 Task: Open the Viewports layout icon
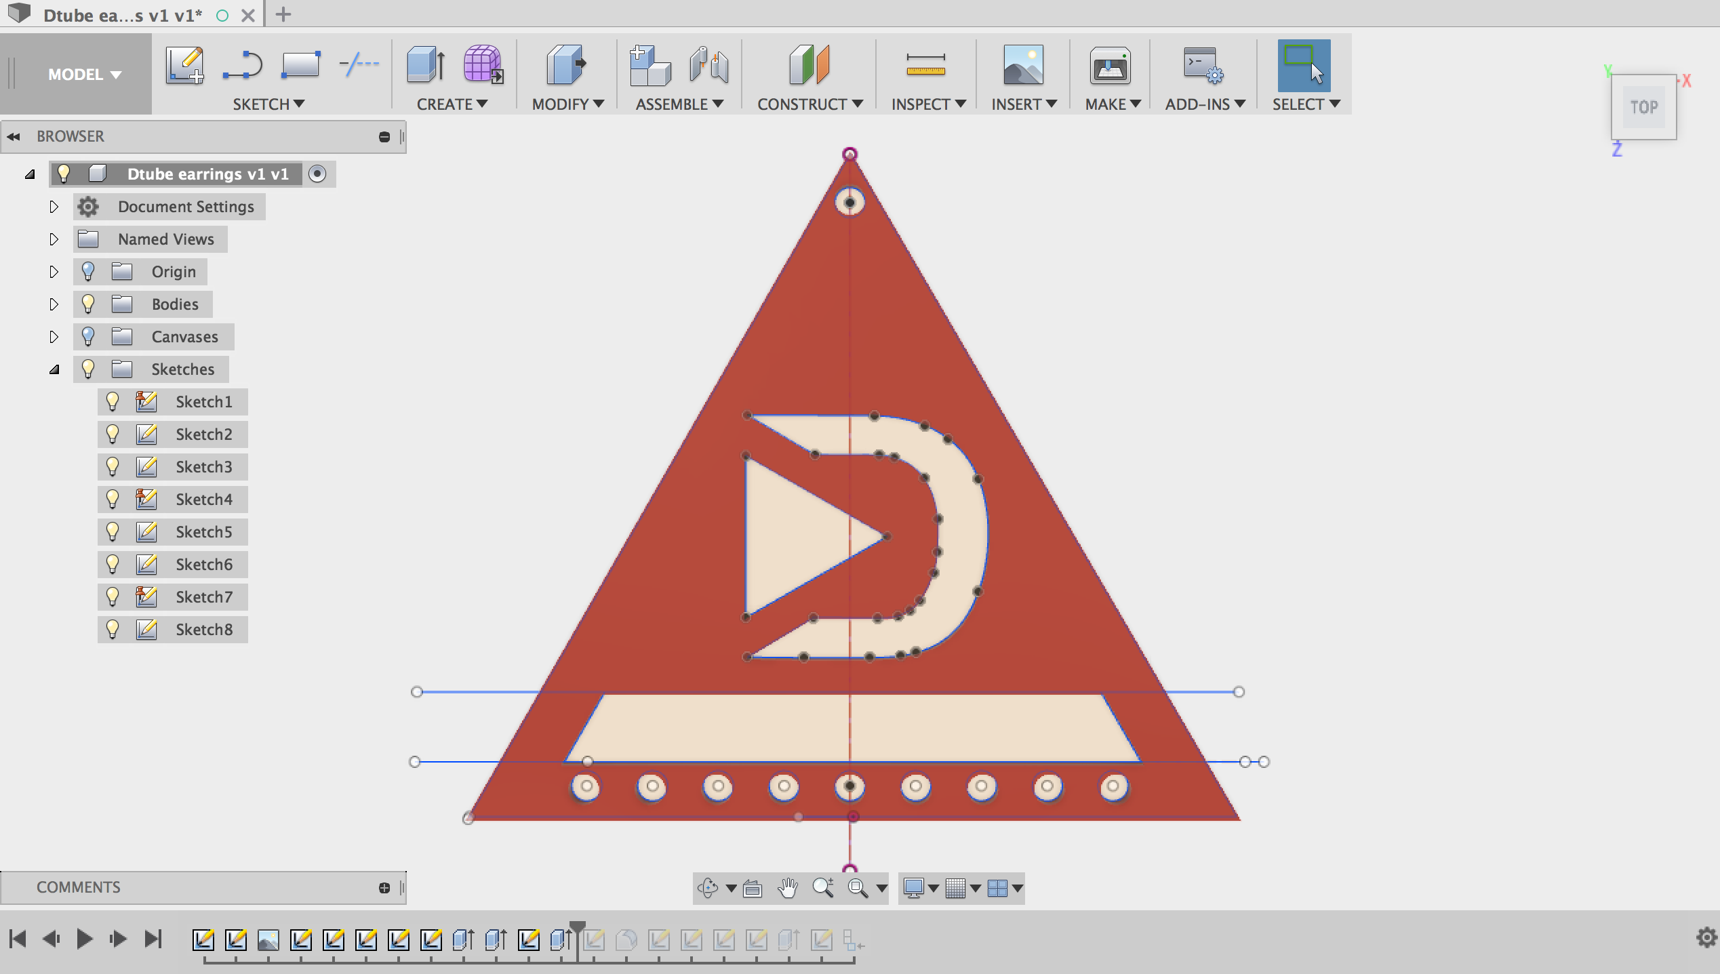click(997, 888)
